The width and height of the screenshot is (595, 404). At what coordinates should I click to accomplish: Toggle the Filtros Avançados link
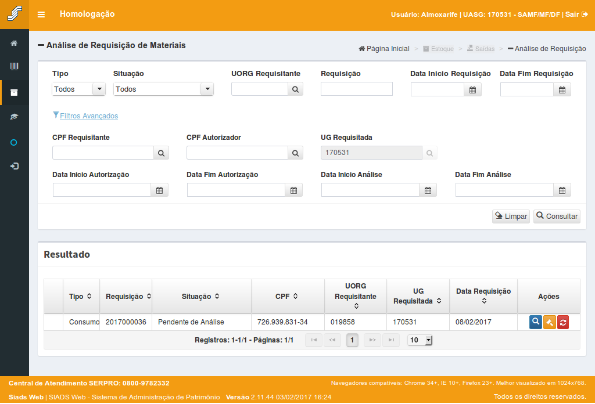(x=89, y=116)
